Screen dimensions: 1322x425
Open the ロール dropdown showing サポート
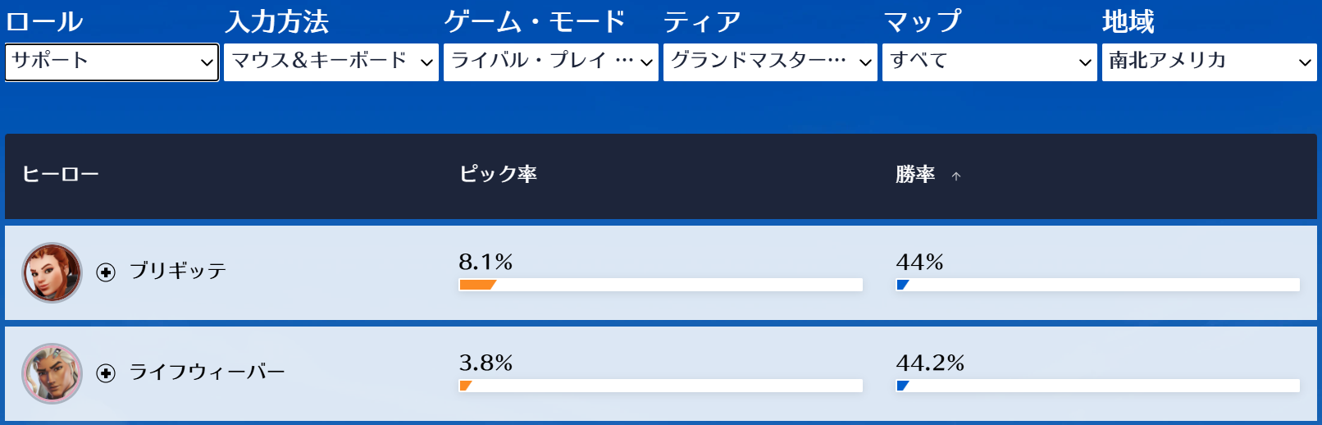tap(112, 62)
